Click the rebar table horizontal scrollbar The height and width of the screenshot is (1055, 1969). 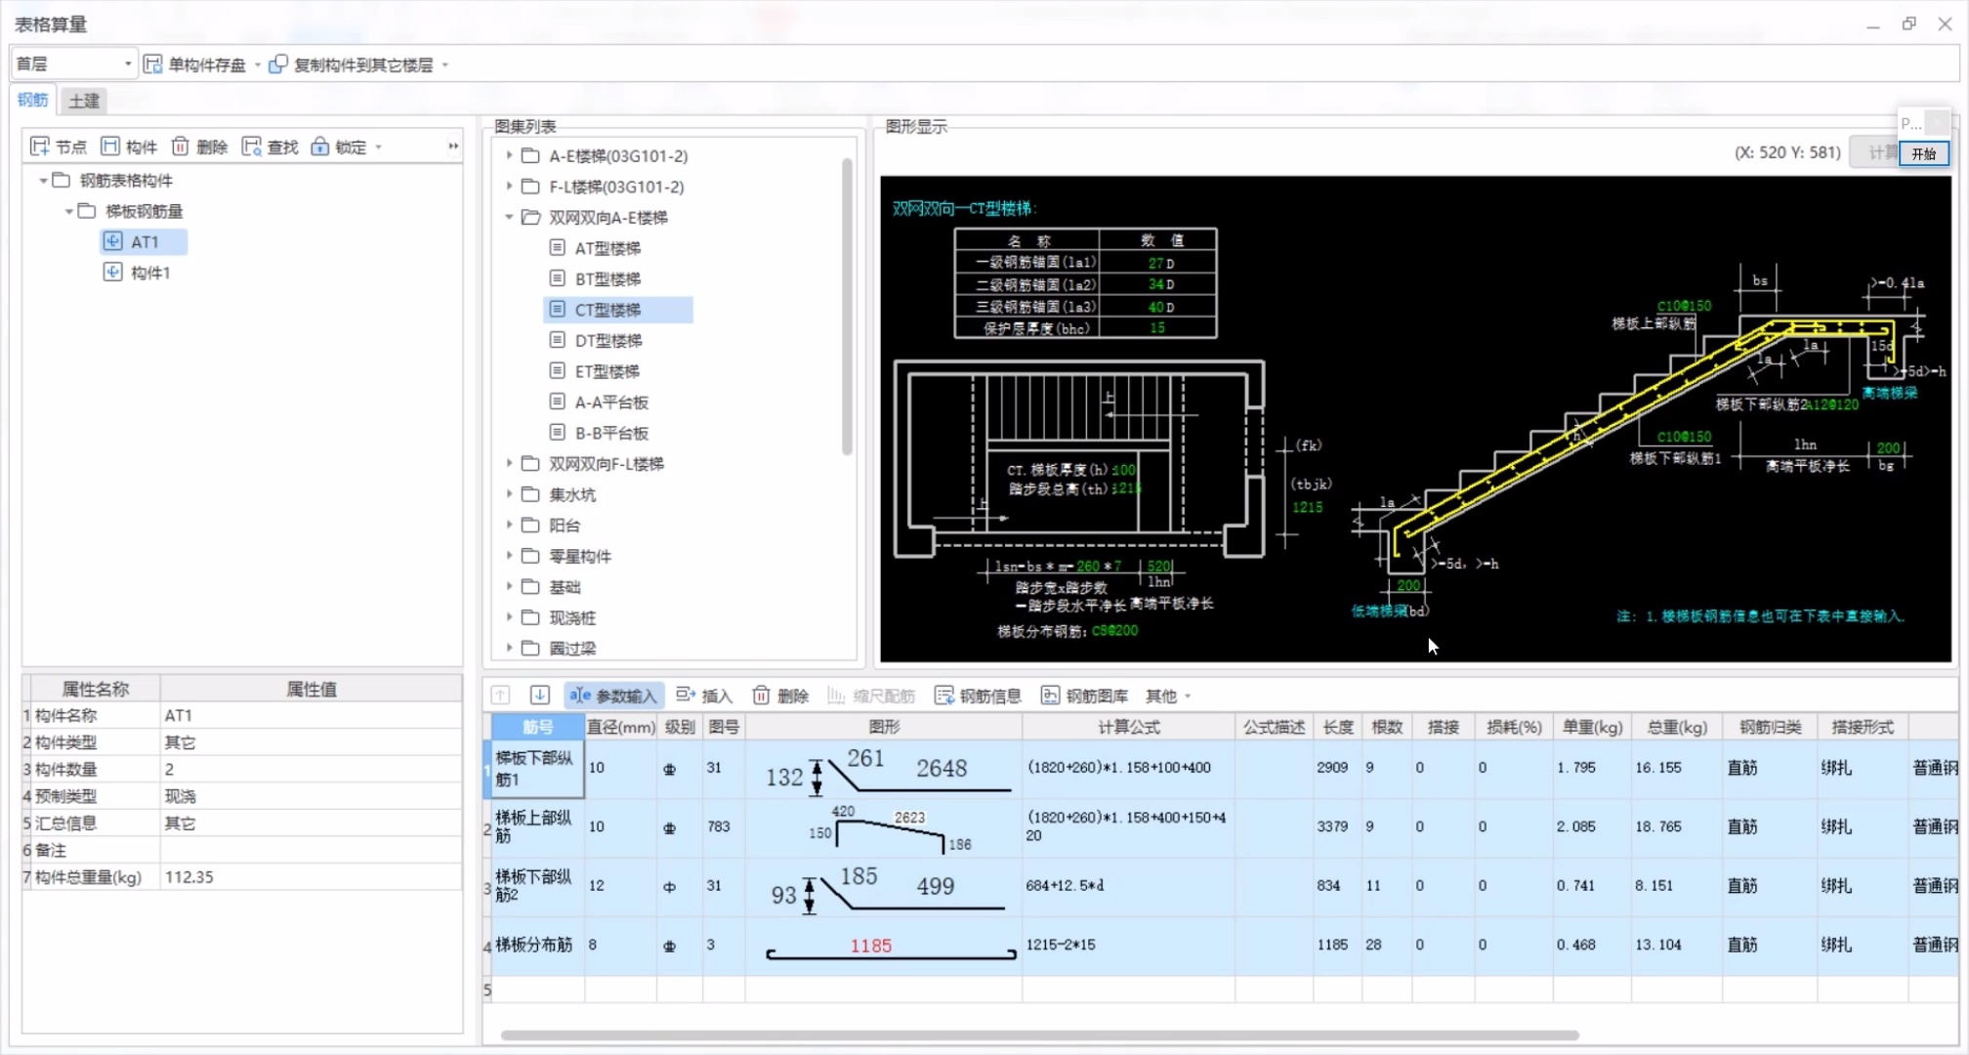[1039, 1034]
